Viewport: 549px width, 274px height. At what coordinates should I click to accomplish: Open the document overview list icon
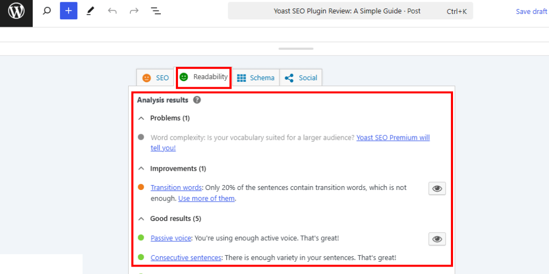(x=156, y=11)
